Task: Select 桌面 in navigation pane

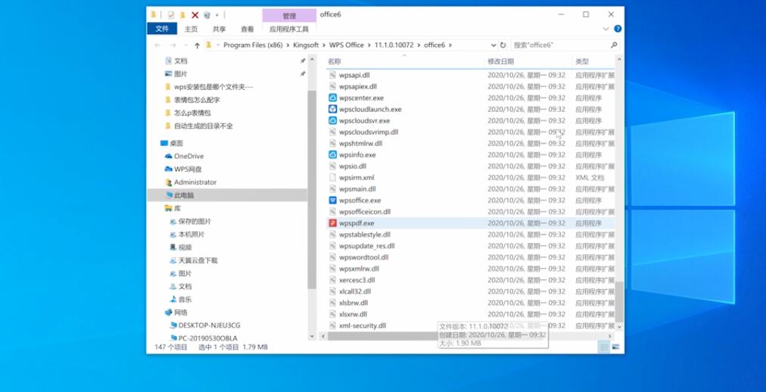Action: [x=176, y=144]
